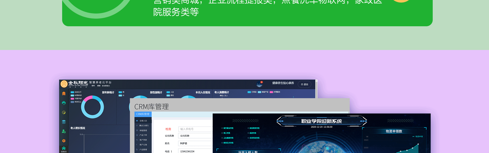The image size is (489, 153).
Task: Click the 姓名 field containing 阿萨德
Action: (x=196, y=144)
